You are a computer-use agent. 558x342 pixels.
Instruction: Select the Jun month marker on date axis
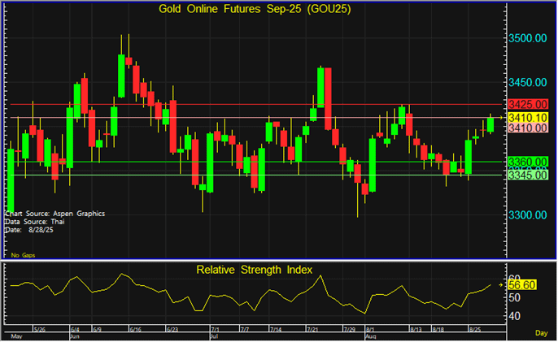click(x=75, y=335)
